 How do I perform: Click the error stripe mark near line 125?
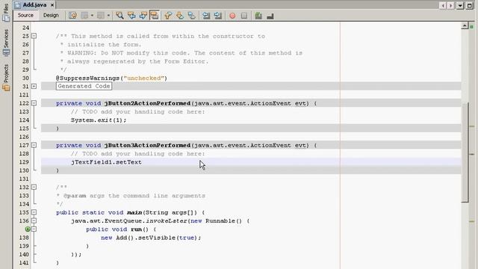(472, 126)
